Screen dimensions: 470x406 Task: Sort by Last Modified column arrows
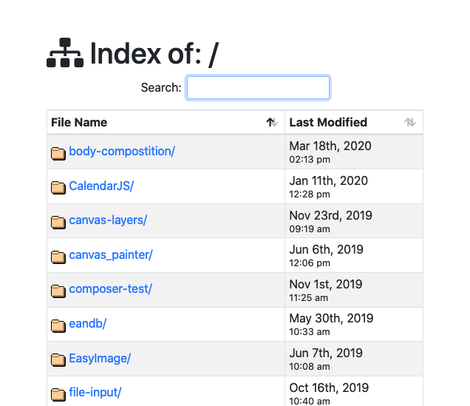[410, 122]
